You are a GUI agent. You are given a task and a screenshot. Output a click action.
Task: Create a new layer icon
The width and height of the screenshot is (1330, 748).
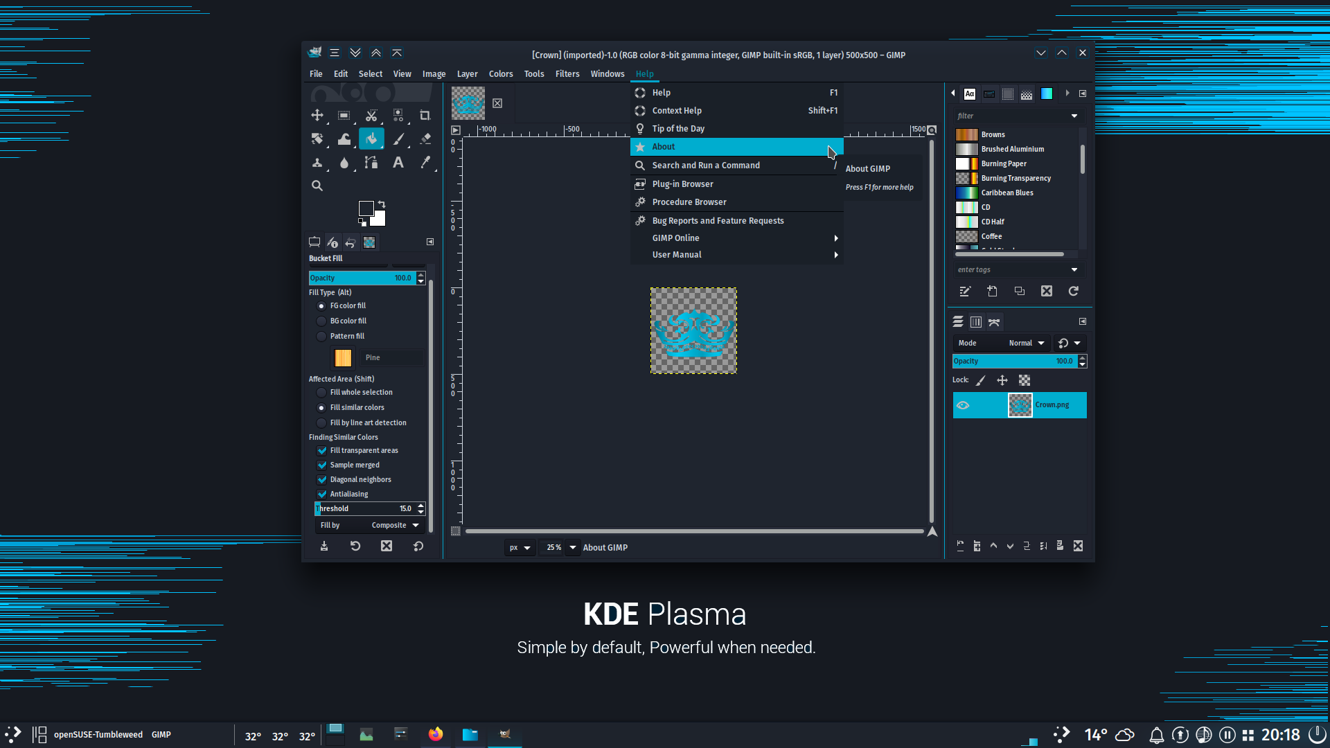(960, 546)
